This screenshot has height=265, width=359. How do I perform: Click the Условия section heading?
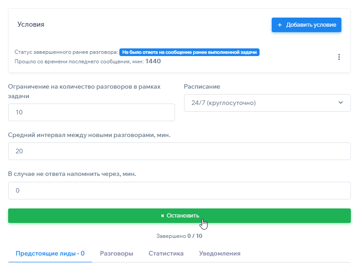click(31, 24)
